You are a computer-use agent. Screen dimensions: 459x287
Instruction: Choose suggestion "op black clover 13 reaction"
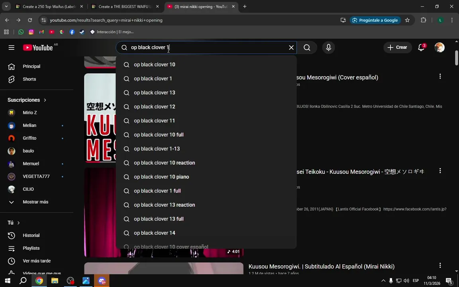click(206, 205)
